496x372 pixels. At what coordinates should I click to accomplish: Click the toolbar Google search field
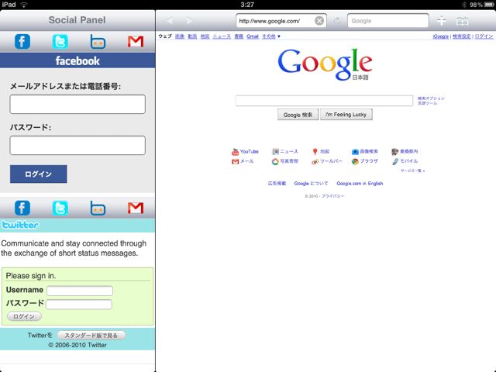point(388,21)
